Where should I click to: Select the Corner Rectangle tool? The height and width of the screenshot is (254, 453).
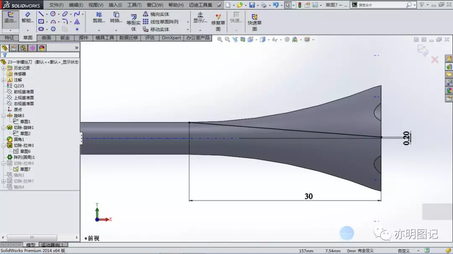pyautogui.click(x=41, y=22)
